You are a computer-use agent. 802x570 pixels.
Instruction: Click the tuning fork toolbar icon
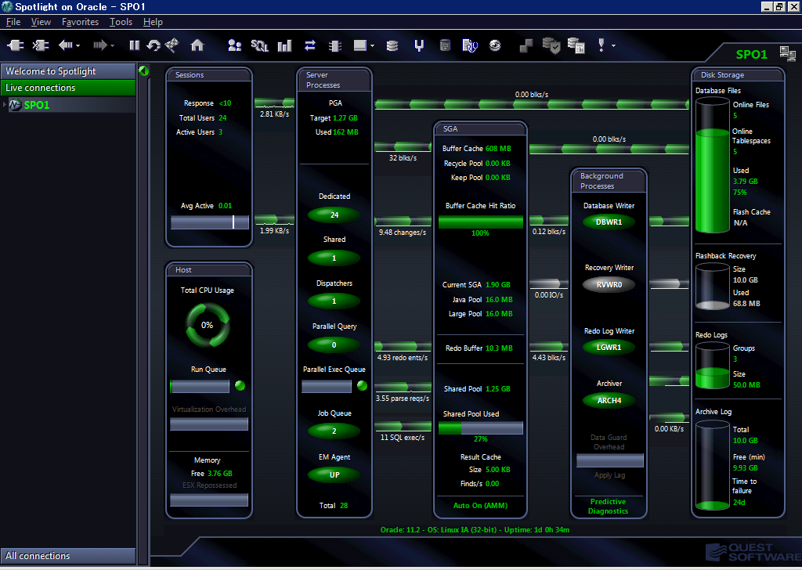tap(419, 45)
